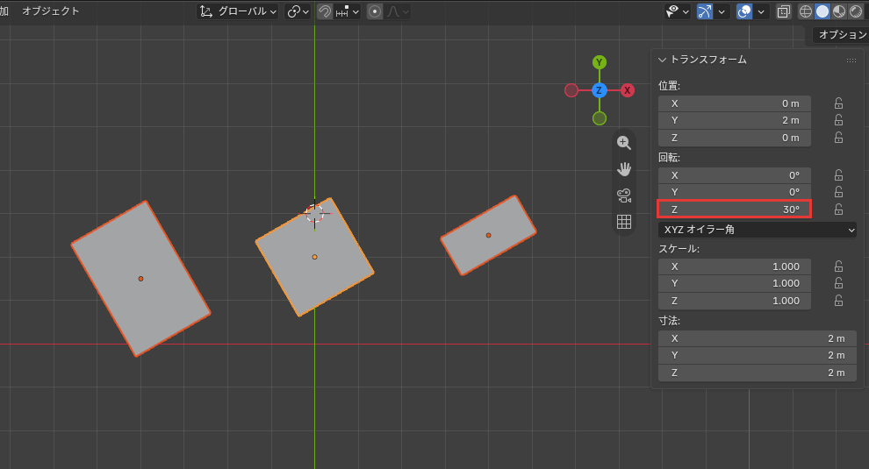Open pivot point dropdown
This screenshot has width=869, height=469.
[x=298, y=11]
